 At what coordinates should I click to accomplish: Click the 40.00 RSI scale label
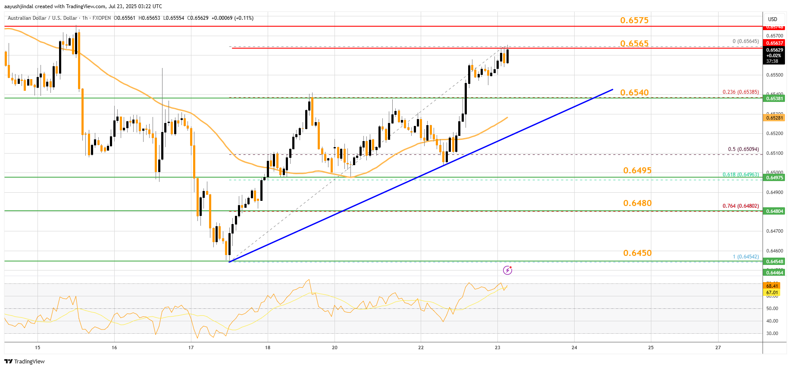(772, 321)
